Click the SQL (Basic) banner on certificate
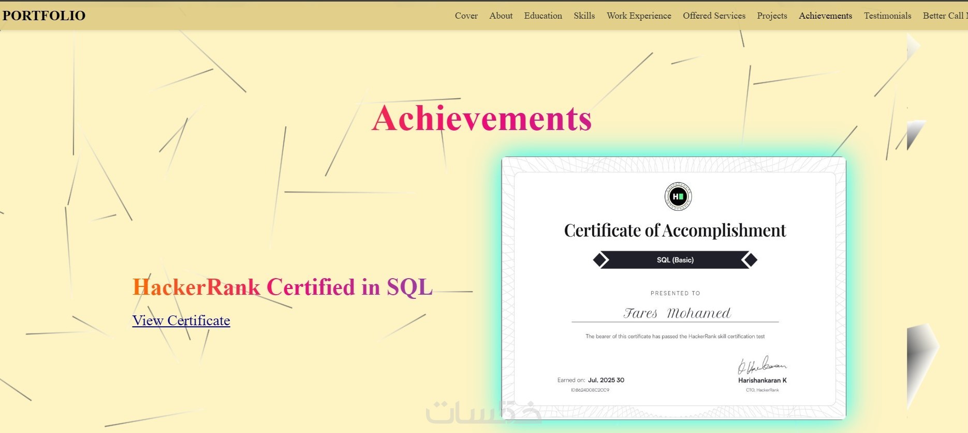Screen dimensions: 968x433 (675, 260)
